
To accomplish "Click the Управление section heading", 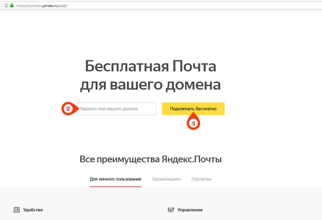I will [x=190, y=210].
